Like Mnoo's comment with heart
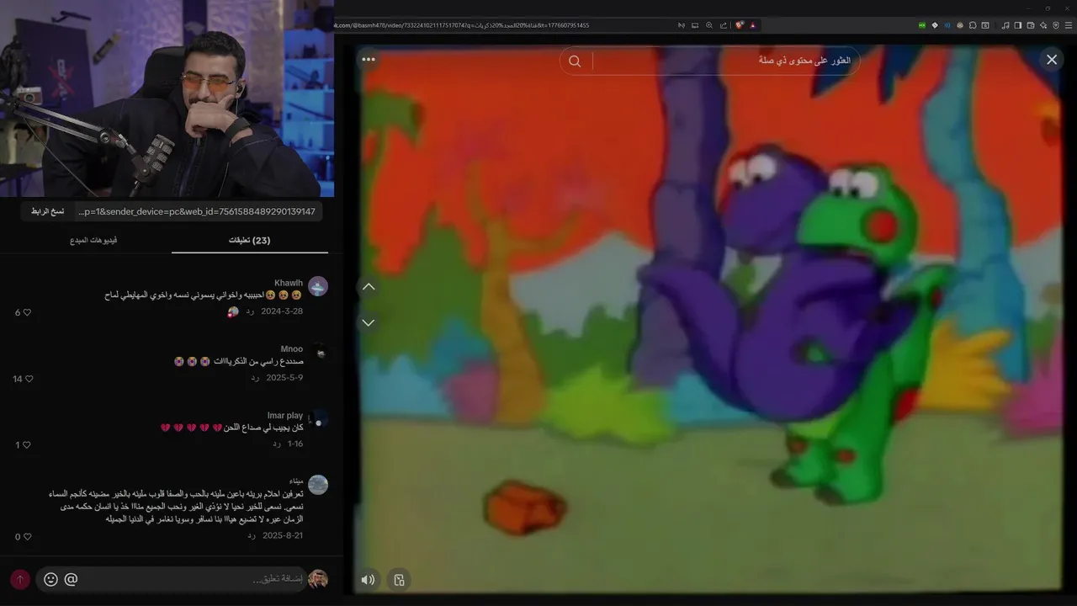The image size is (1077, 606). tap(29, 379)
